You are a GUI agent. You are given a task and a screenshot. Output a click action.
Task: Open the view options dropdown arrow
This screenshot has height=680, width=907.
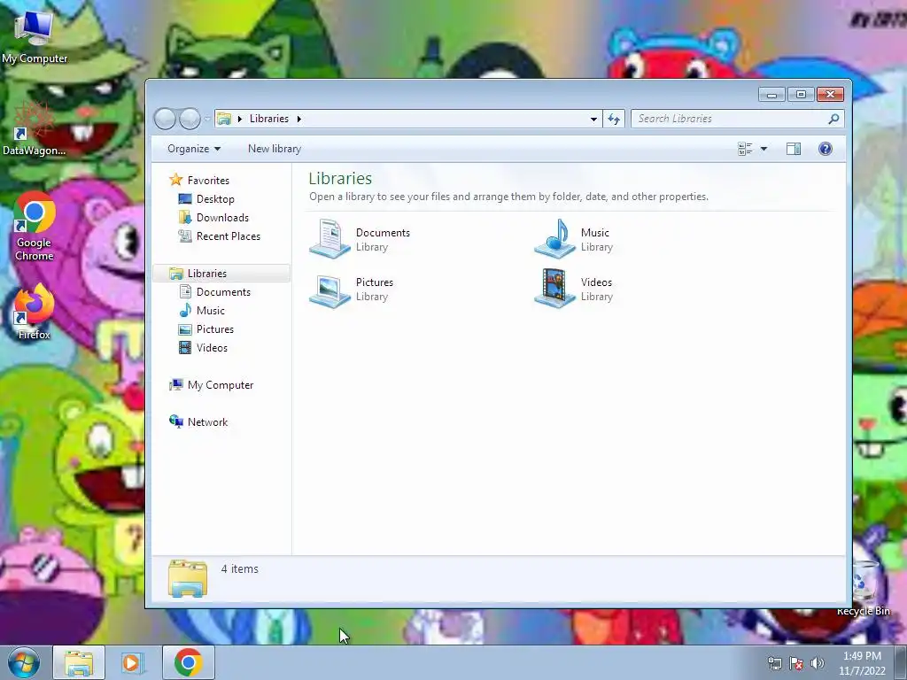[764, 149]
